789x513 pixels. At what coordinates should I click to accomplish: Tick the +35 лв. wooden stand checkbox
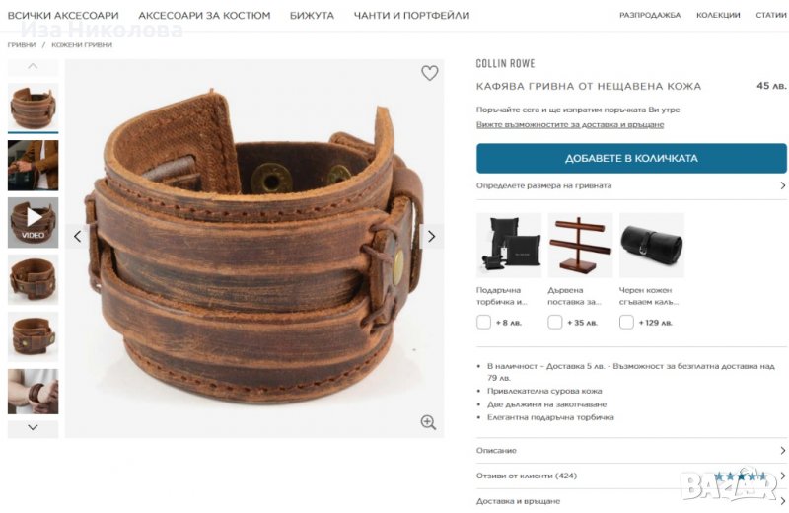coord(554,323)
